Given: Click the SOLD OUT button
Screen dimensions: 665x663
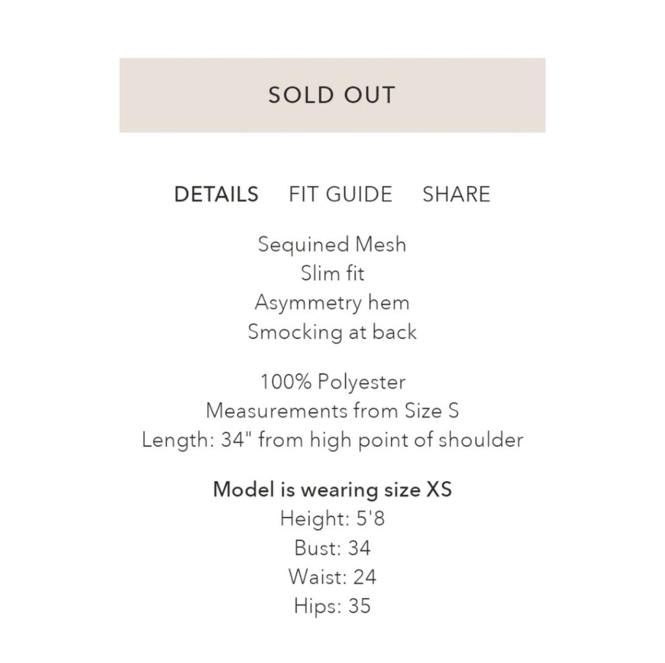Looking at the screenshot, I should [x=332, y=95].
